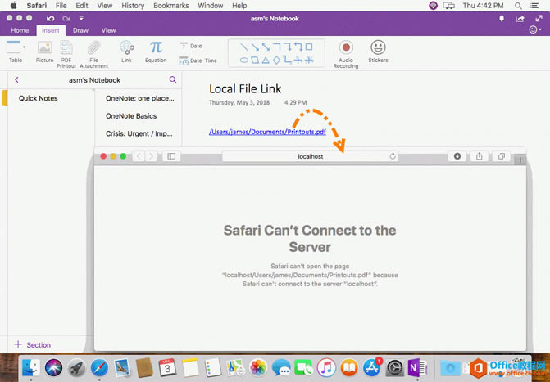This screenshot has height=382, width=550.
Task: Open the Bookmarks menu
Action: coord(170,6)
